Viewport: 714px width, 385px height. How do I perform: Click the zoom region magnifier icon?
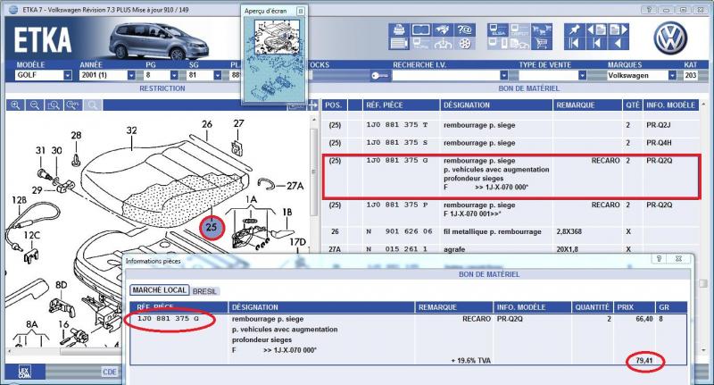point(54,105)
